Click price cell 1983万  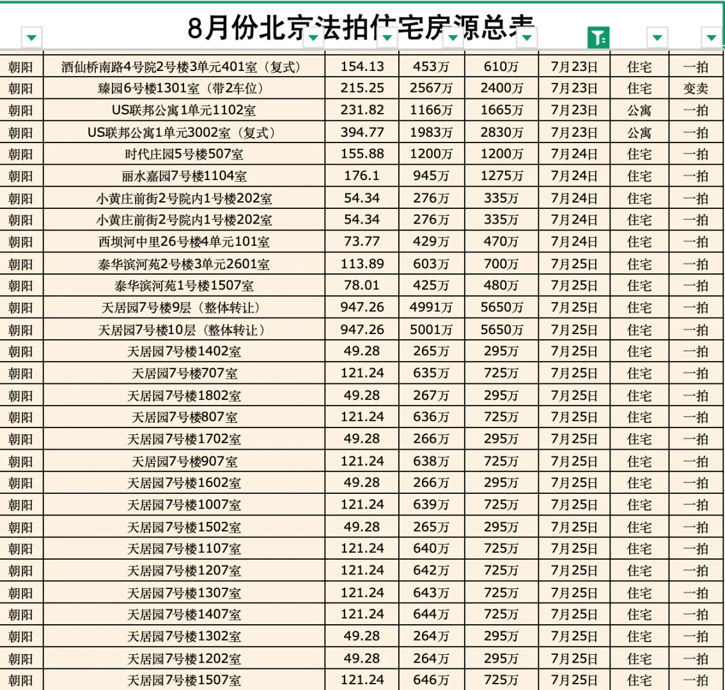pyautogui.click(x=431, y=133)
